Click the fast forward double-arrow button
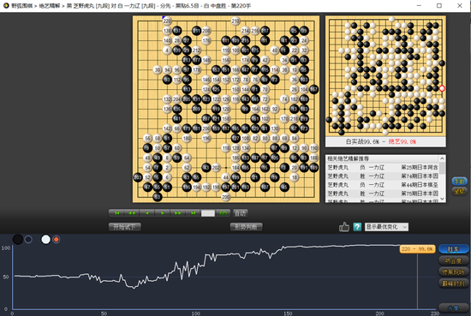Viewport: 471px width, 316px height. (178, 213)
